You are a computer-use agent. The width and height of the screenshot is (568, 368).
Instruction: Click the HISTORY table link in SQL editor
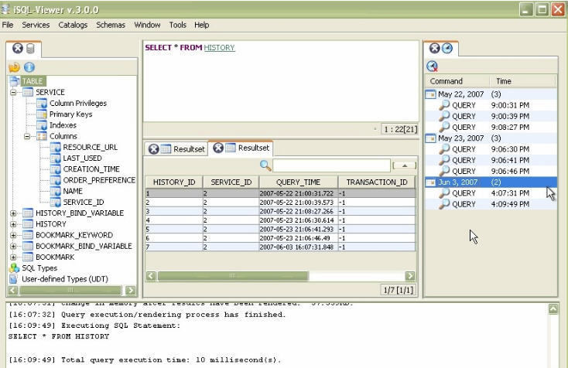219,48
